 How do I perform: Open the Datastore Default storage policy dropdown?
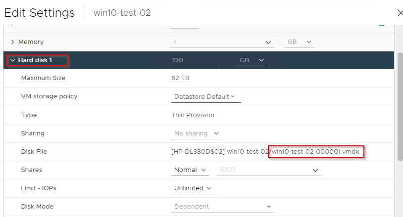click(x=206, y=97)
